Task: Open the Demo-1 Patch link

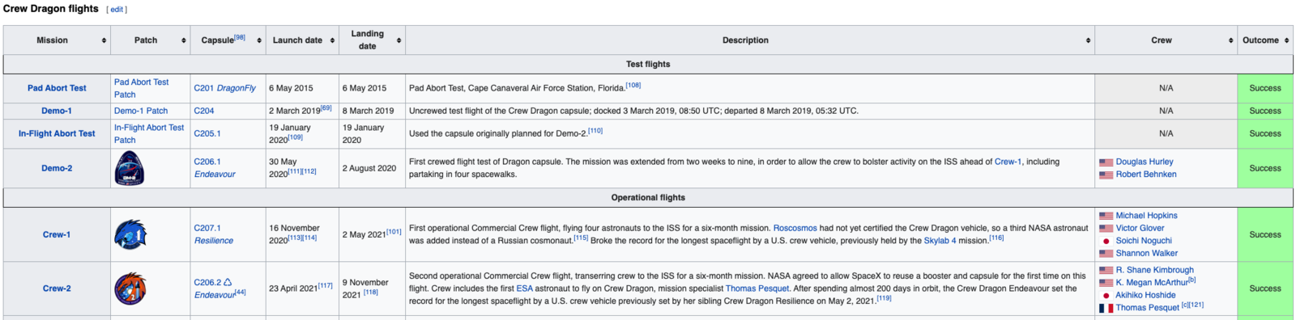Action: click(x=141, y=111)
